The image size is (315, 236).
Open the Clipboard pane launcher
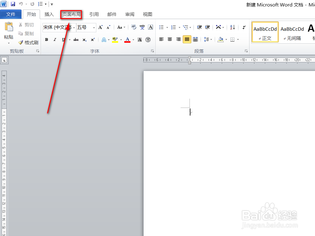[x=38, y=51]
